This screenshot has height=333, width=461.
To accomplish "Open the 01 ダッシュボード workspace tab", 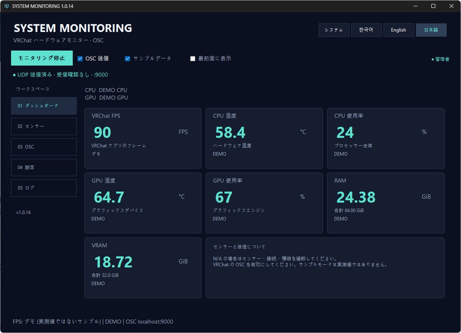I will [x=44, y=106].
